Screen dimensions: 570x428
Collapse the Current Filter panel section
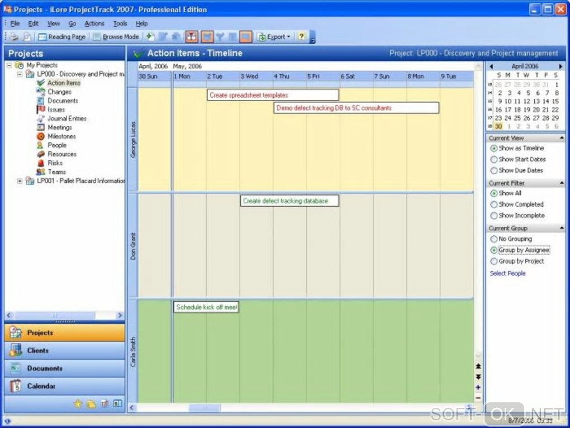(562, 183)
